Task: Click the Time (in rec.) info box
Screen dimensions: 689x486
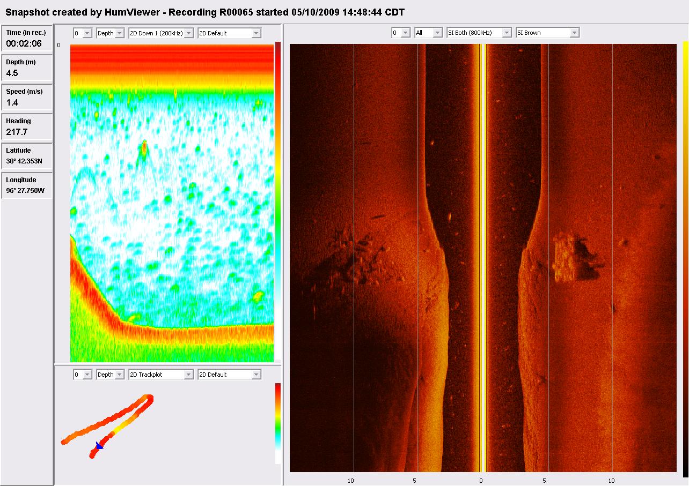Action: pyautogui.click(x=27, y=39)
